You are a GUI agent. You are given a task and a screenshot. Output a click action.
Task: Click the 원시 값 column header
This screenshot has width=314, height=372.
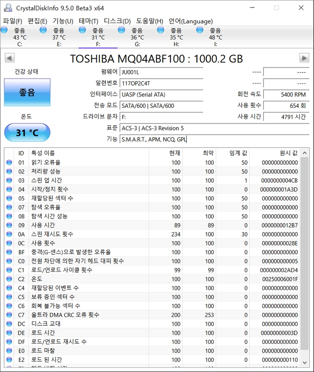(x=275, y=153)
